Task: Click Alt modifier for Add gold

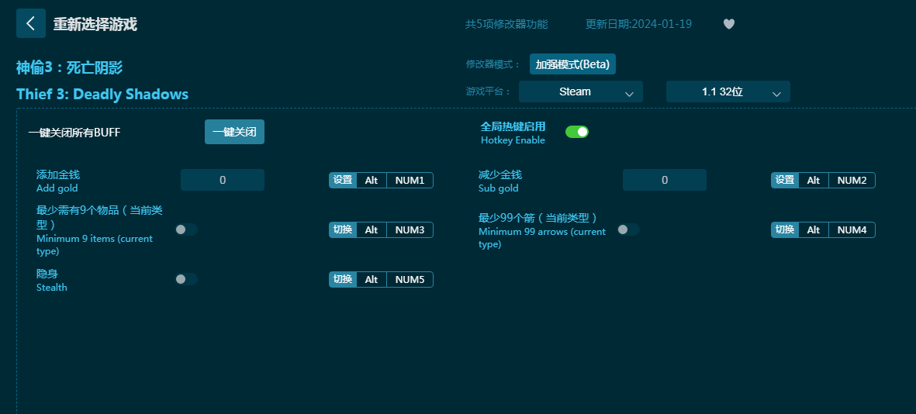Action: point(372,180)
